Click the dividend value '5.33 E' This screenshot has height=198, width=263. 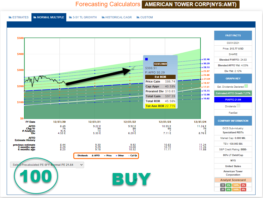(x=97, y=133)
